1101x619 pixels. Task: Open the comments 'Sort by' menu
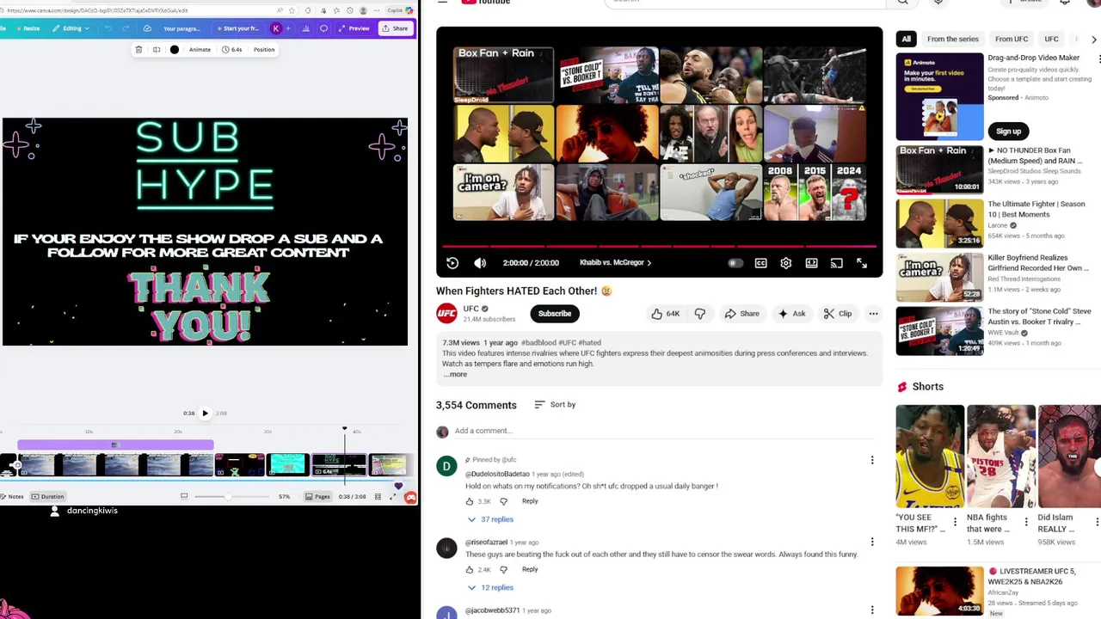coord(555,405)
